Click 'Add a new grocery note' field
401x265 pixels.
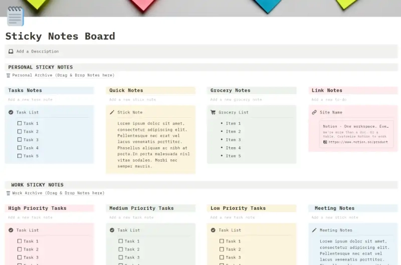[236, 100]
